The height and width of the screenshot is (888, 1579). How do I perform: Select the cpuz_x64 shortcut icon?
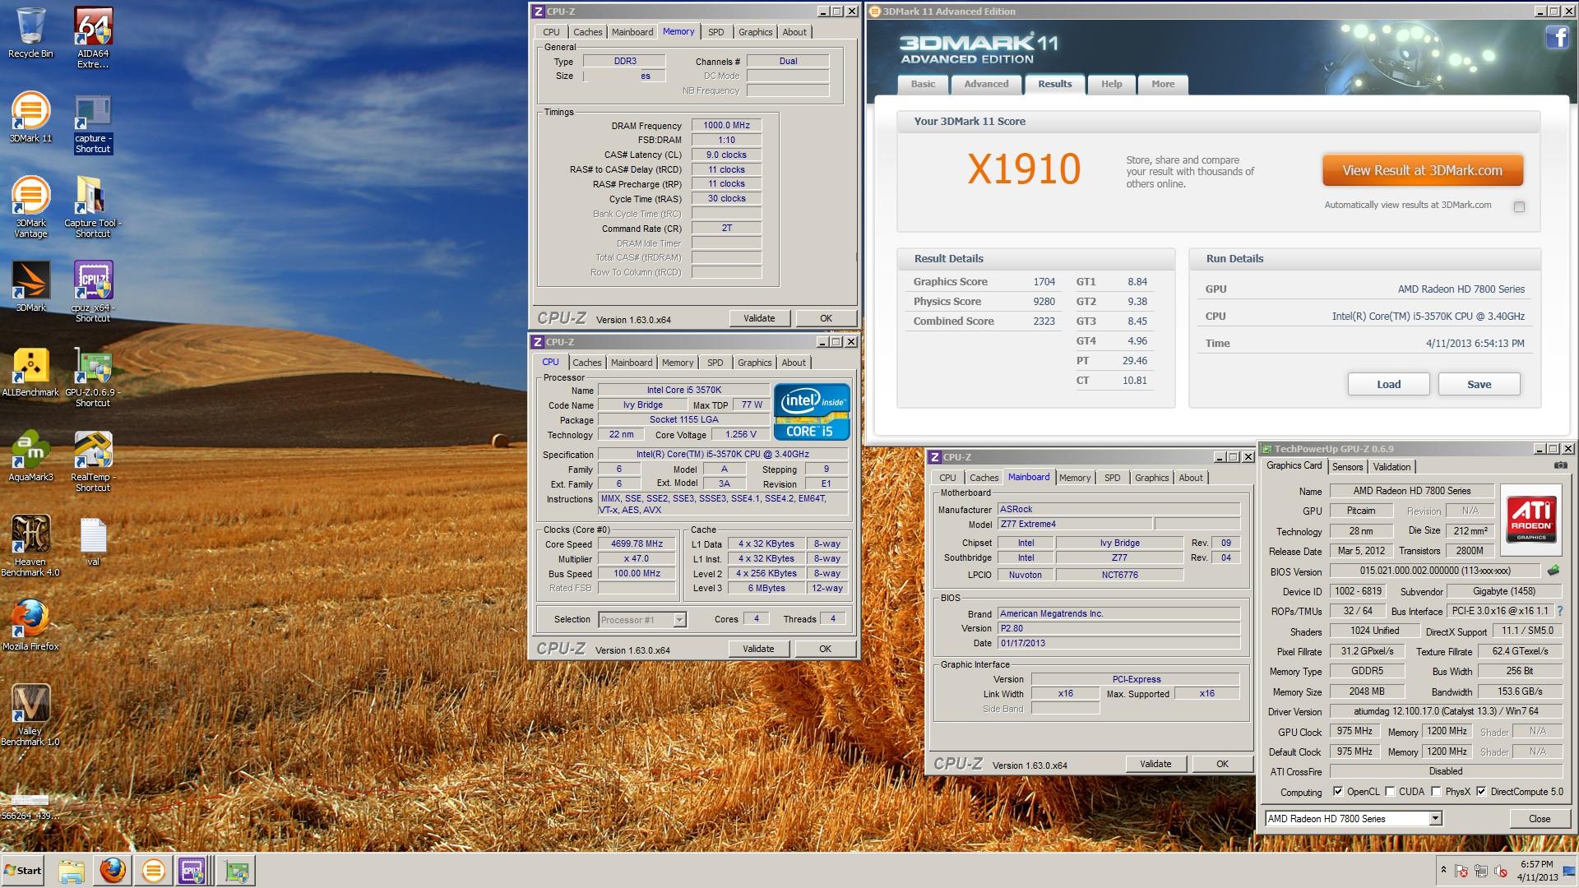point(93,292)
